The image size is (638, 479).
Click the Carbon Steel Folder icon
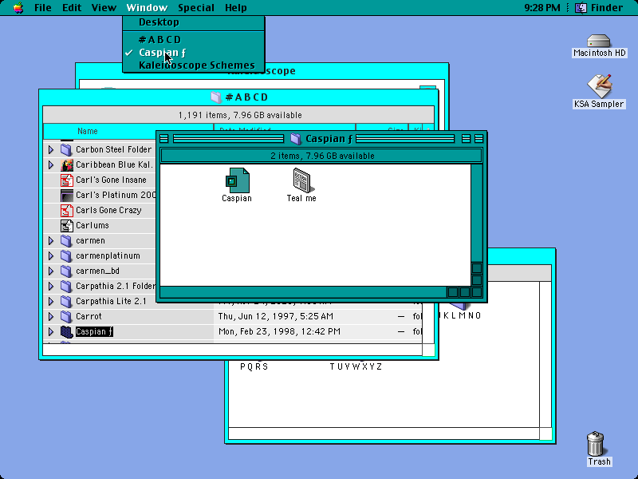point(66,149)
